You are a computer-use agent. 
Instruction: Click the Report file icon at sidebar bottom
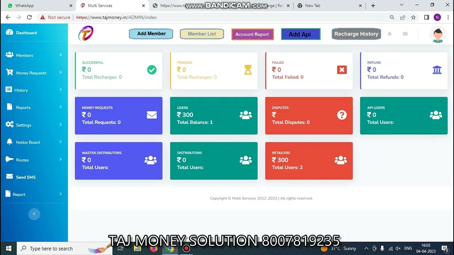pos(8,194)
